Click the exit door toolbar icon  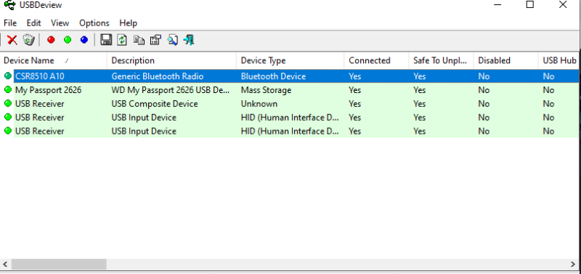[189, 40]
